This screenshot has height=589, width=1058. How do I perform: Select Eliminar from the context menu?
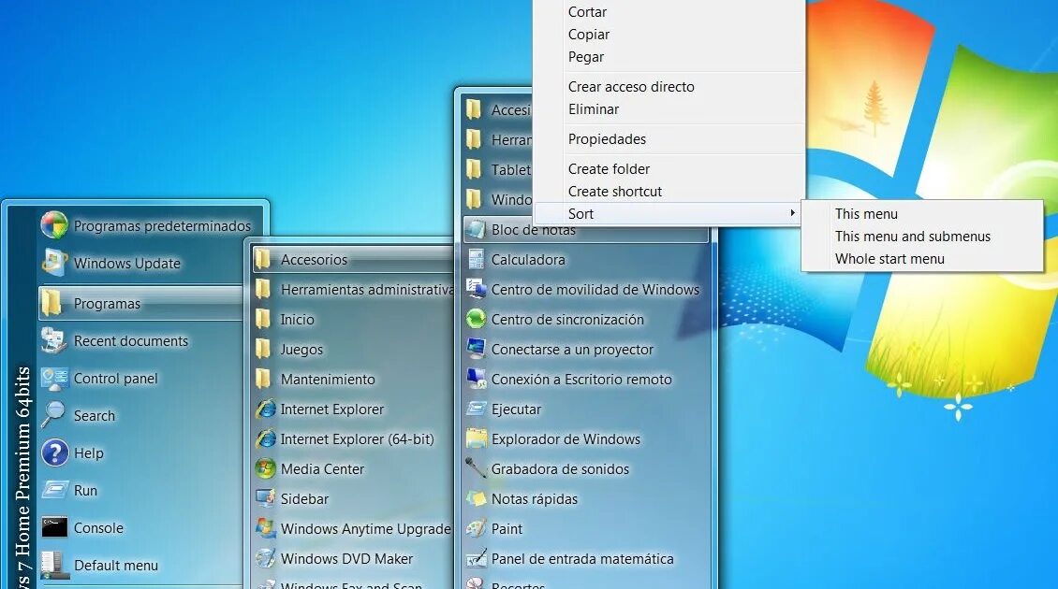[593, 109]
